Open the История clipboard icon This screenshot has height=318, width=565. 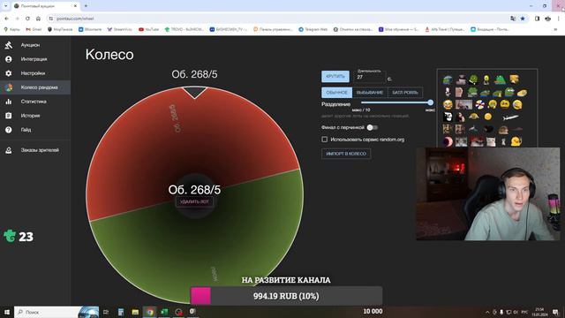pos(8,116)
